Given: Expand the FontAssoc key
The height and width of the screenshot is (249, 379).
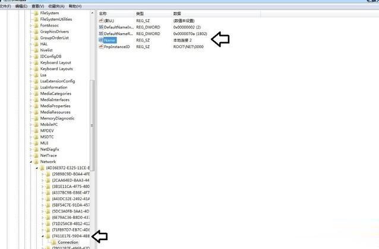Looking at the screenshot, I should 31,26.
